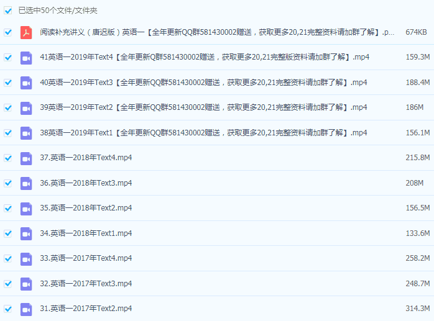The height and width of the screenshot is (321, 434).
Task: Open file 34.英语一2018年Text1.mp4
Action: tap(86, 233)
